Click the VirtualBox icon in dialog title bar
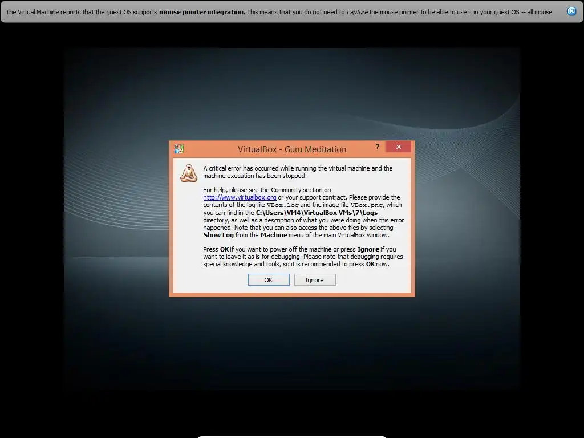 (x=179, y=149)
